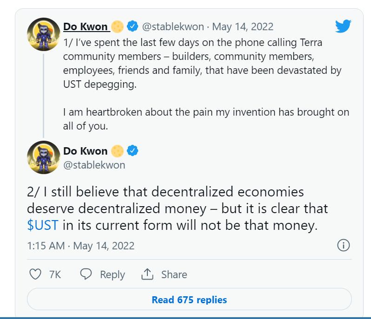The width and height of the screenshot is (371, 319).
Task: Click the heart like icon
Action: click(x=35, y=274)
